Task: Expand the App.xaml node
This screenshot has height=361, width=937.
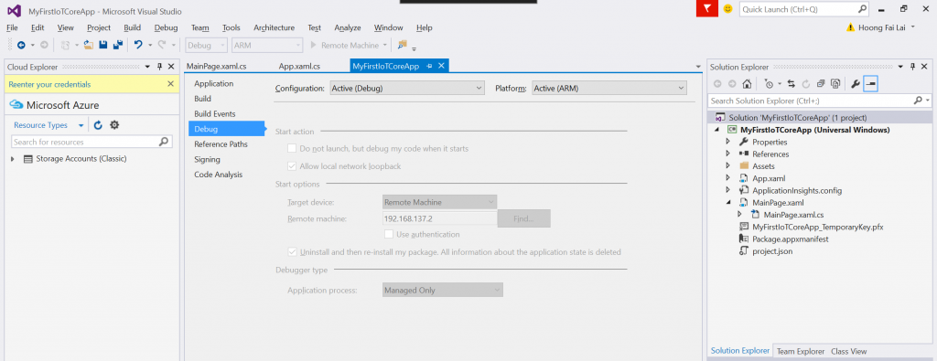Action: click(727, 178)
